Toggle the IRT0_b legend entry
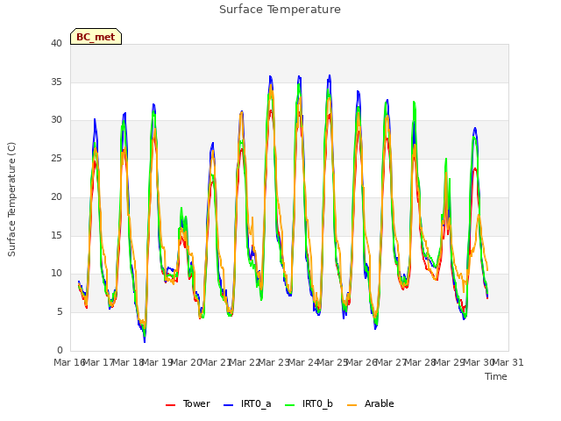The image size is (561, 421). 309,403
